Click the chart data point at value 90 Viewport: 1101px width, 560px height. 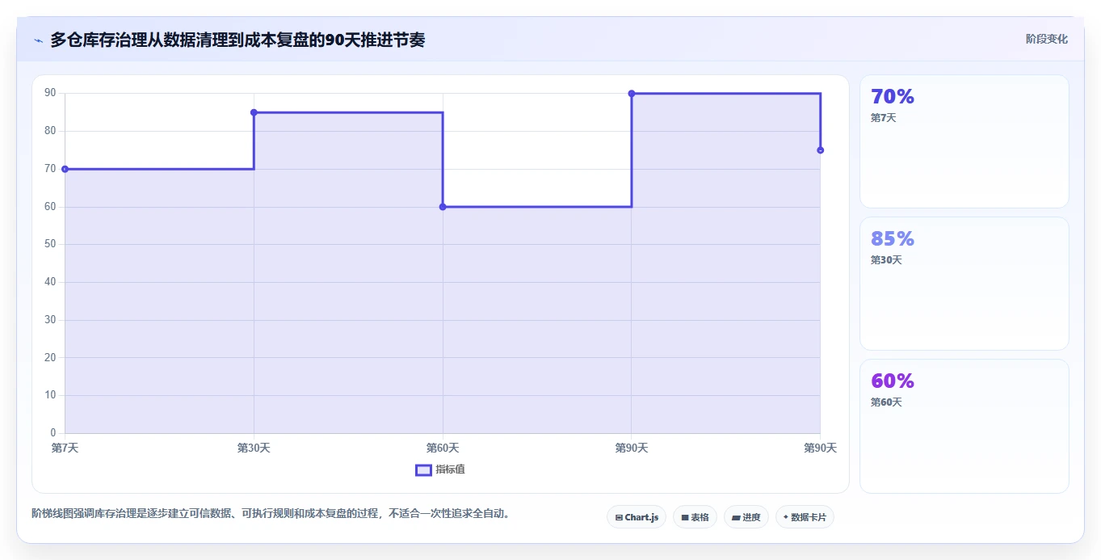click(x=632, y=94)
